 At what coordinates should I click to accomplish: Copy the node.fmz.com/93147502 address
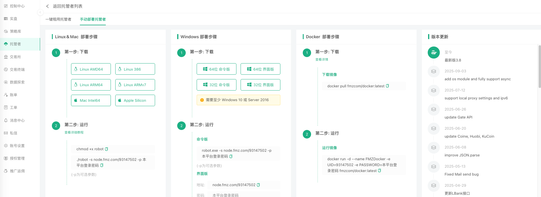point(258,185)
